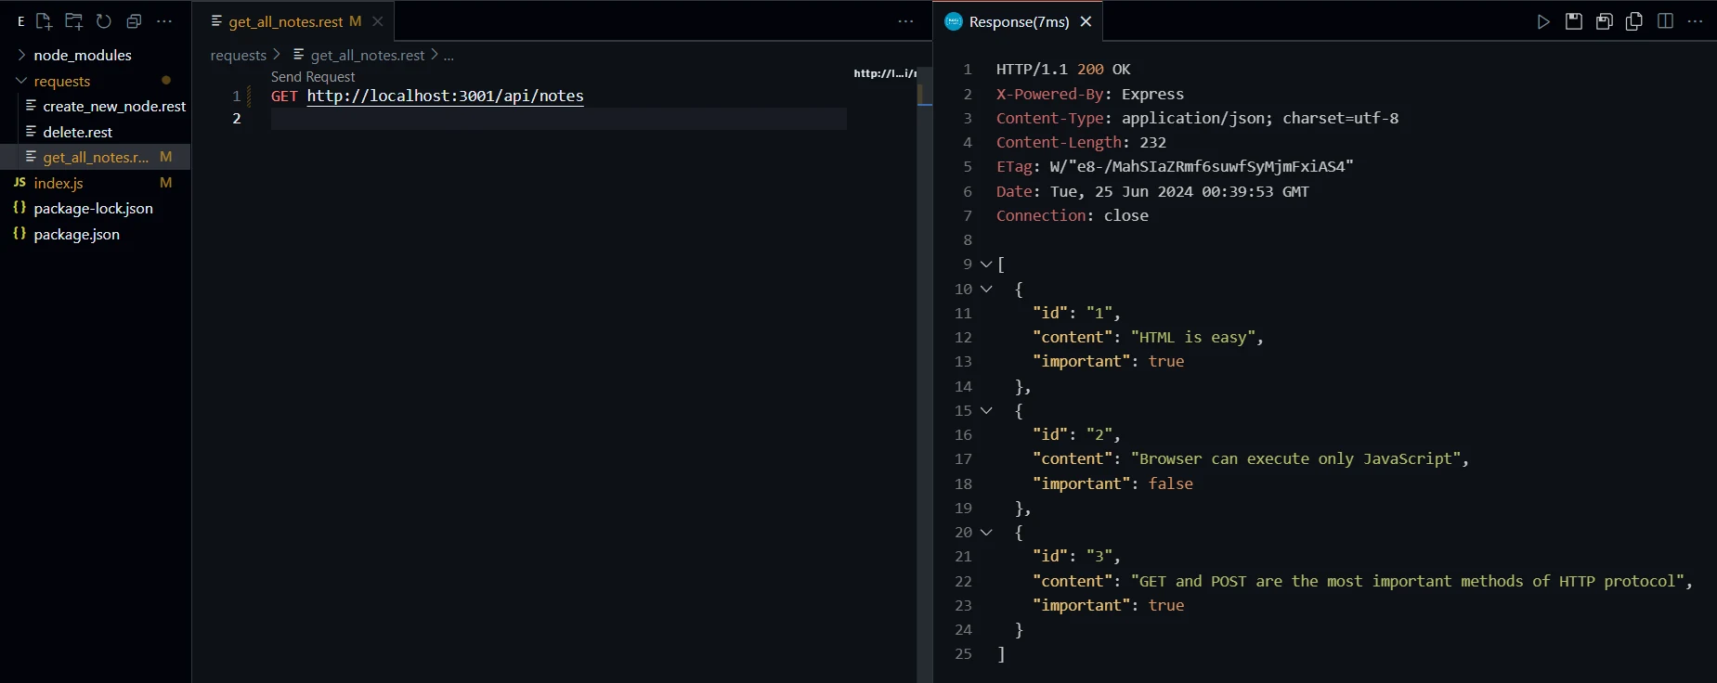Fold the third note object at line 20
The height and width of the screenshot is (683, 1717).
pyautogui.click(x=986, y=532)
